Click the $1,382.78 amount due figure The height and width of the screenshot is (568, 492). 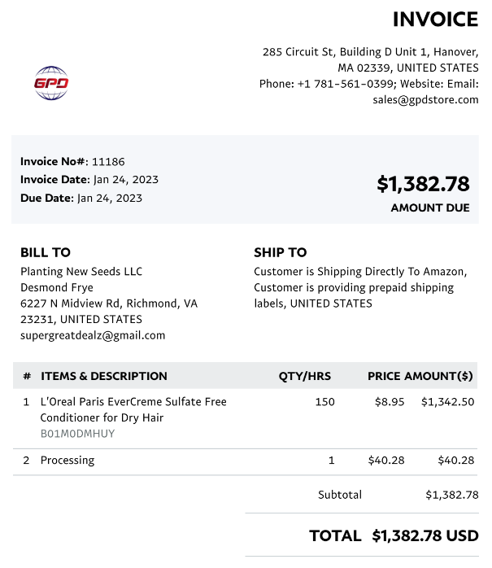point(423,184)
